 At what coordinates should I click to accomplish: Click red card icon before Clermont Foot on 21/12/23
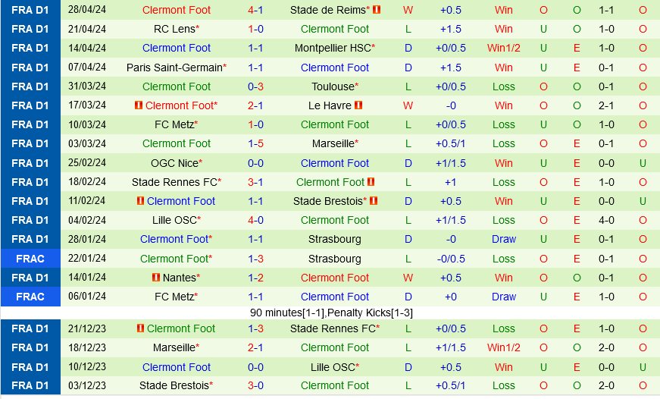[x=140, y=328]
